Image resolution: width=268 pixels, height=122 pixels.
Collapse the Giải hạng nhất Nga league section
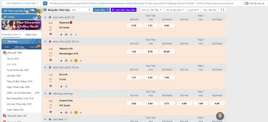coord(45,94)
